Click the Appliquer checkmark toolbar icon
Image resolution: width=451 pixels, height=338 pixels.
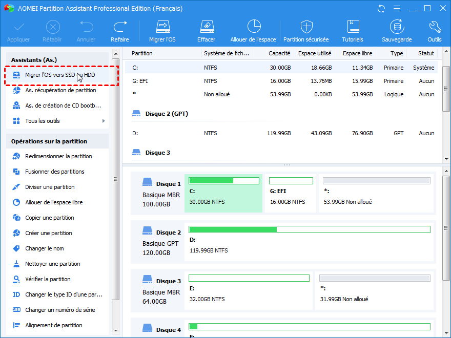19,27
